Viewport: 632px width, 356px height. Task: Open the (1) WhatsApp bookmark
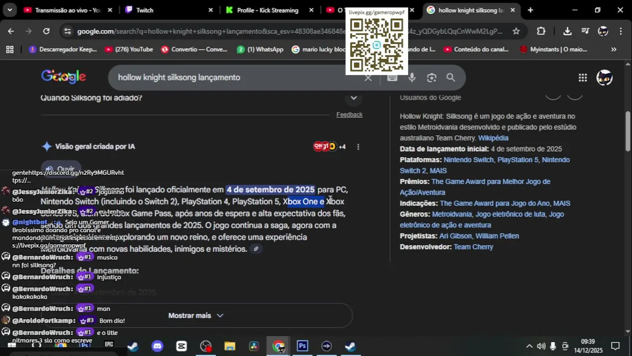(x=260, y=49)
